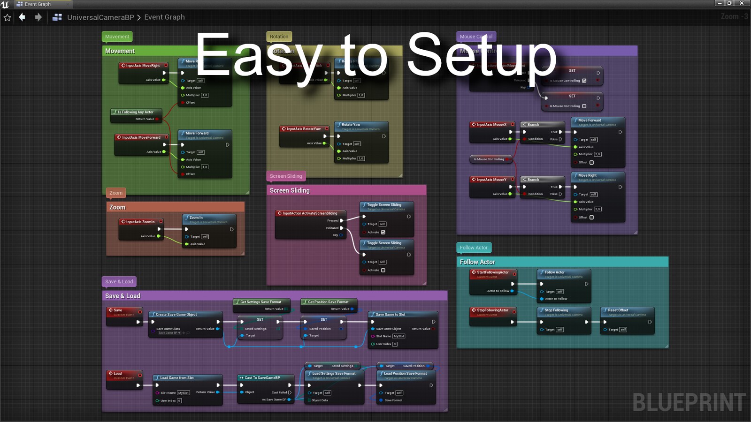Open the Save Game Class dropdown
Viewport: 751px width, 422px height.
point(174,333)
